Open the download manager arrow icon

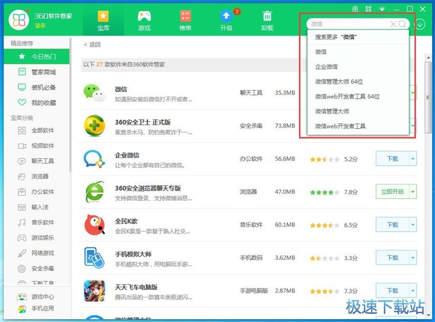coord(420,25)
